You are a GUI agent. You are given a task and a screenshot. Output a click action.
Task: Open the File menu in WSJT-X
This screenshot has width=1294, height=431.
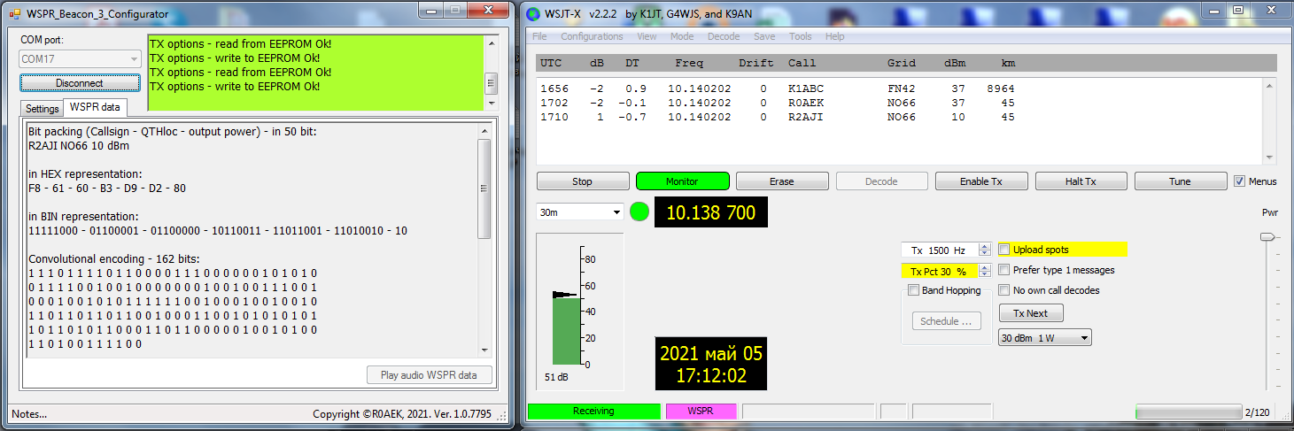click(539, 36)
